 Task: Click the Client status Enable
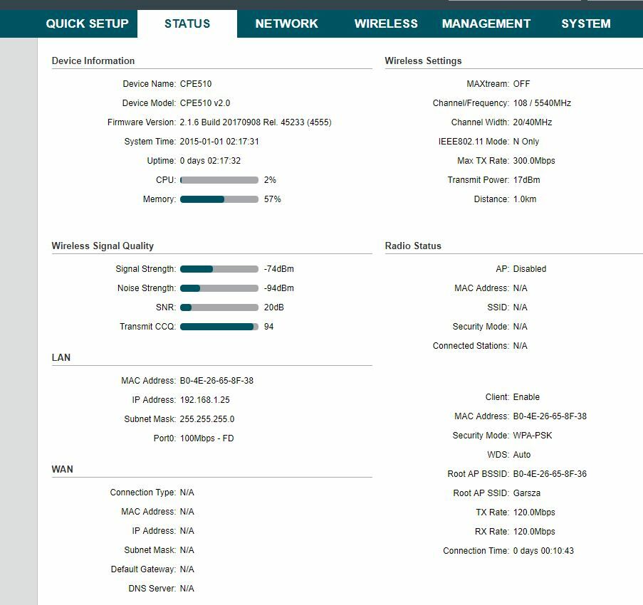click(526, 397)
